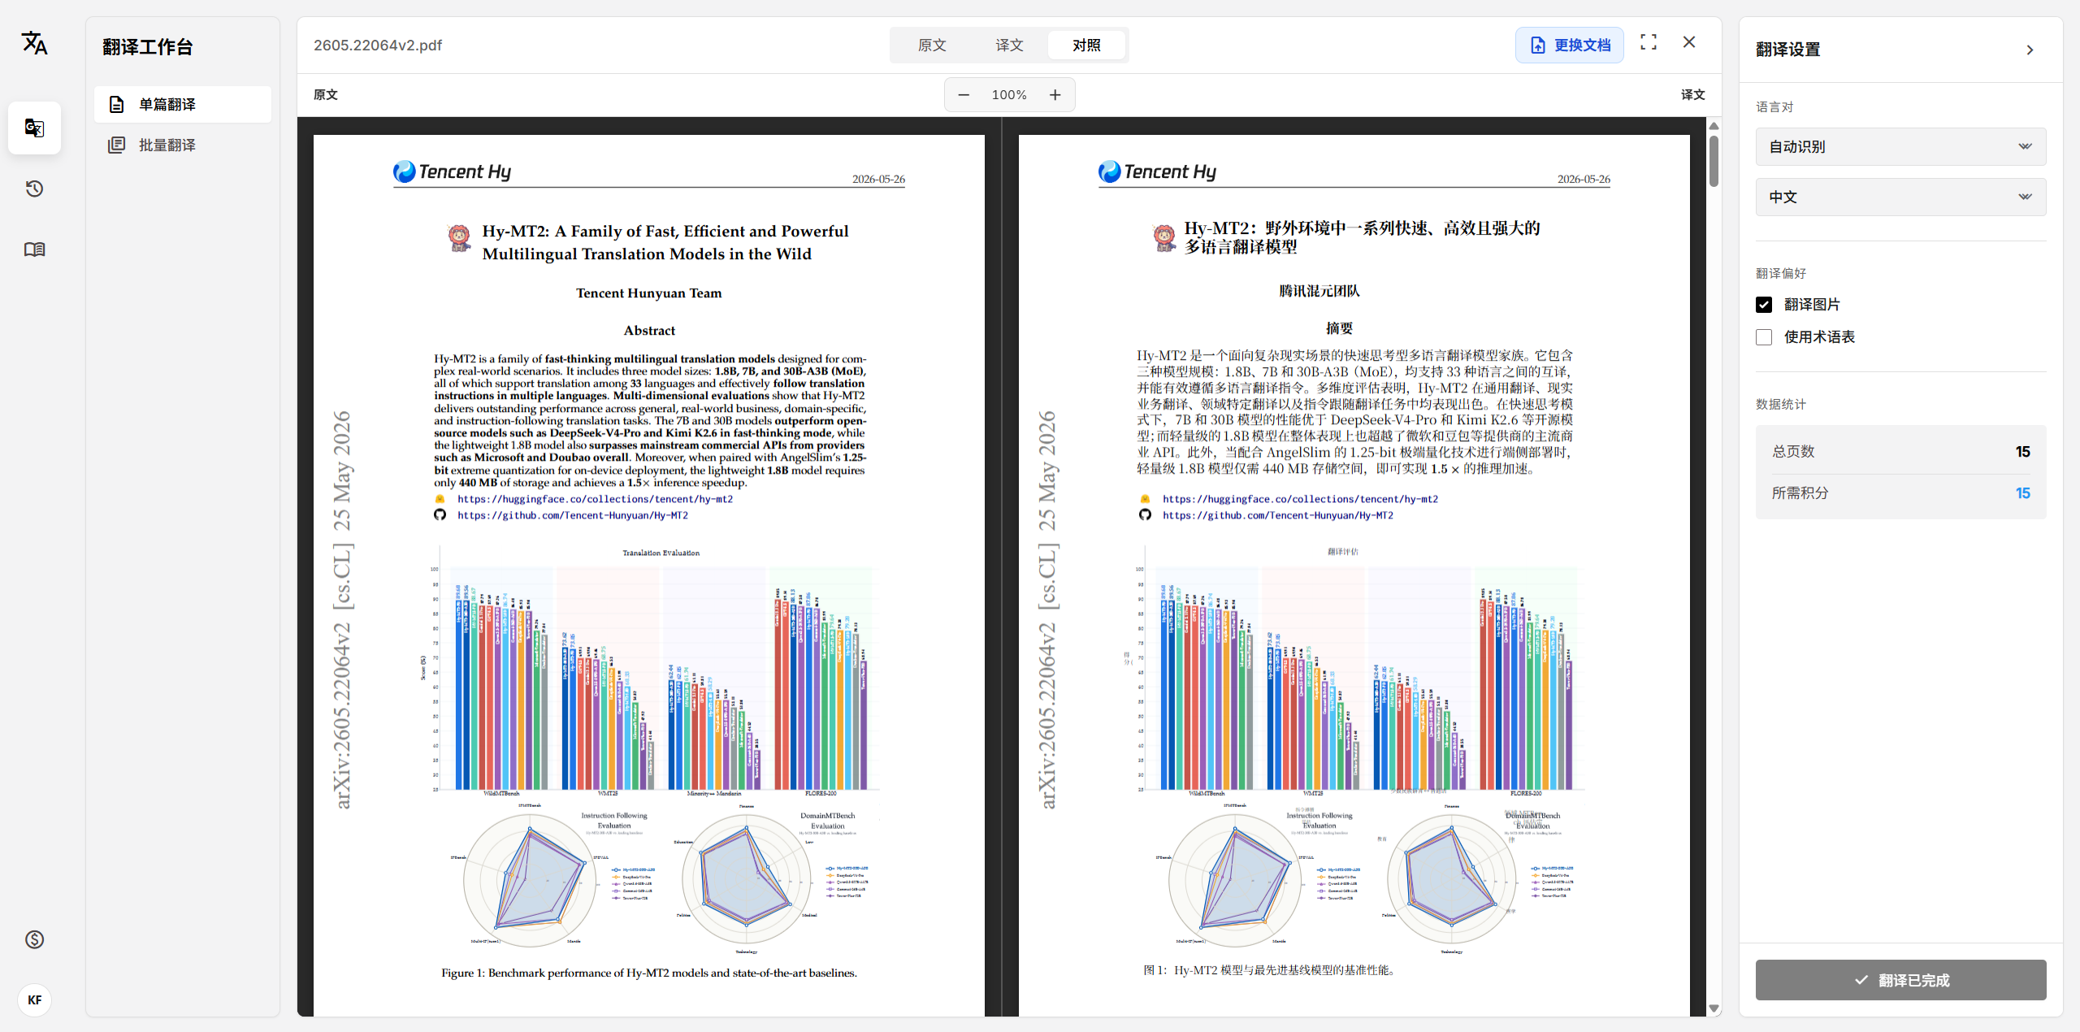Click the 100% zoom level value
This screenshot has width=2080, height=1032.
1009,95
